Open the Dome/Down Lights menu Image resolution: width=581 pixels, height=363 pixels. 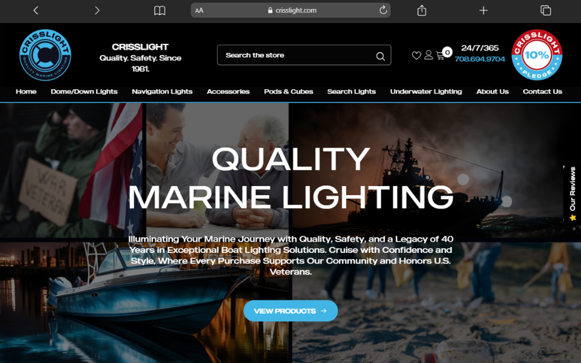84,92
